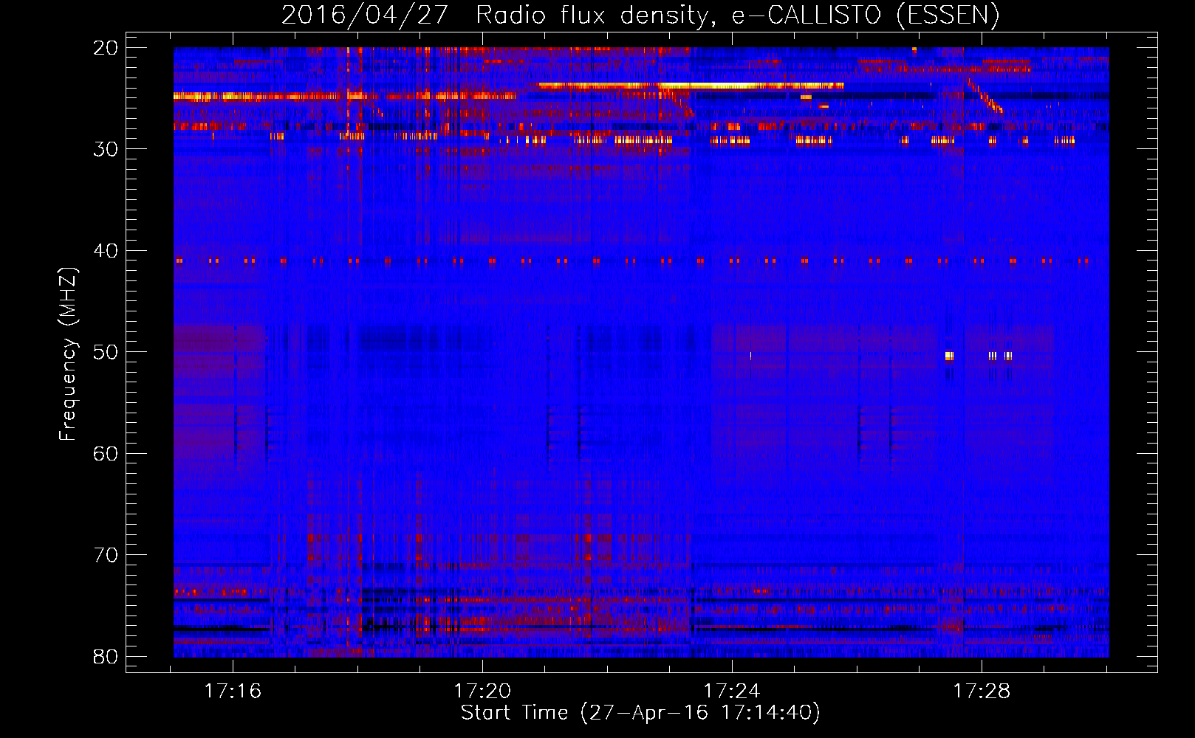This screenshot has height=738, width=1195.
Task: Select the 17:20 time tick label
Action: (482, 692)
